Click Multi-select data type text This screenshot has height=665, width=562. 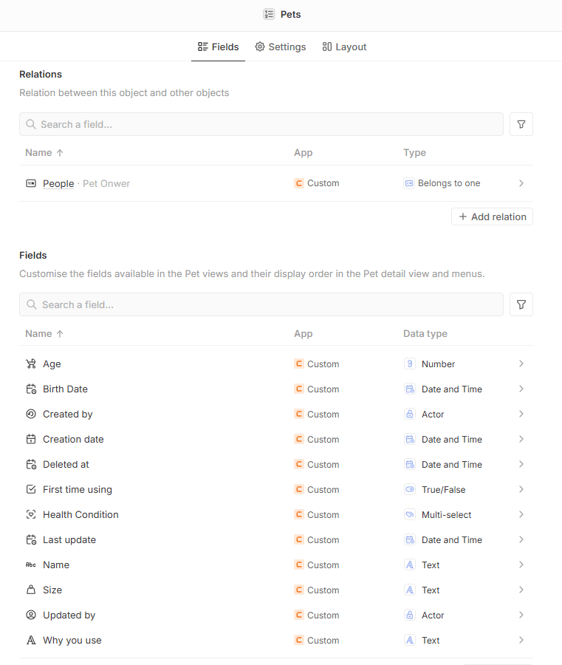click(x=446, y=515)
